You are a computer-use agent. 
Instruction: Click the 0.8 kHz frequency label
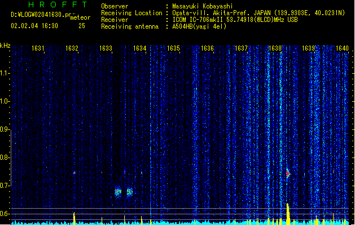click(5, 157)
